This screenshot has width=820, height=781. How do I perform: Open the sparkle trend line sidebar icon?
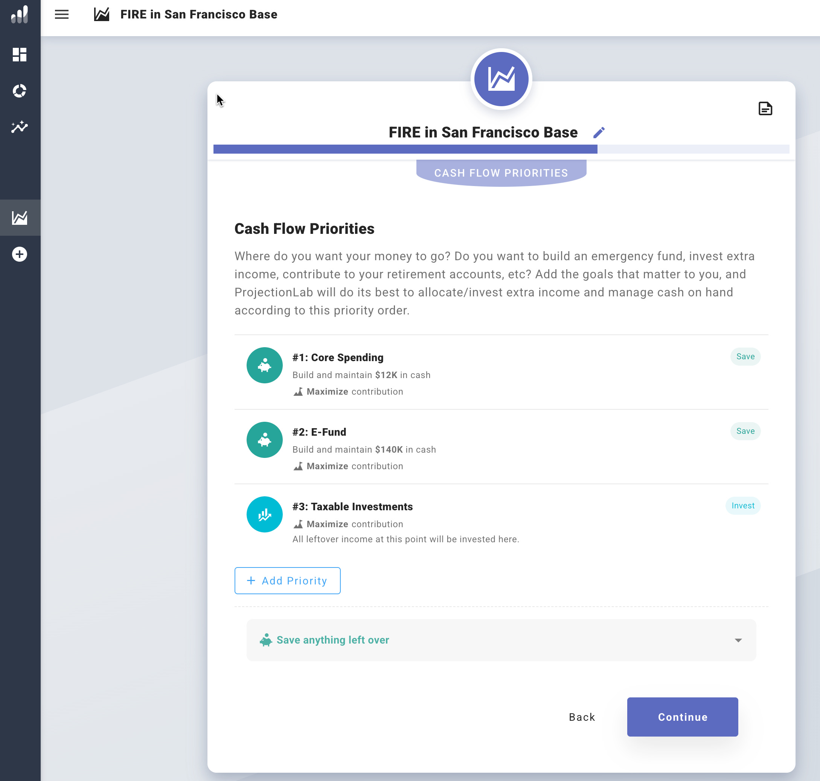(x=20, y=127)
